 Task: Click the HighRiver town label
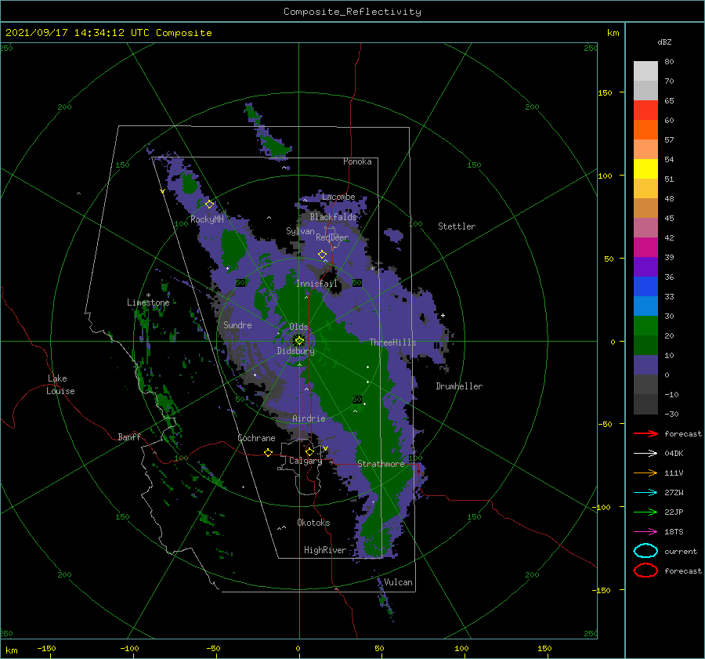325,550
